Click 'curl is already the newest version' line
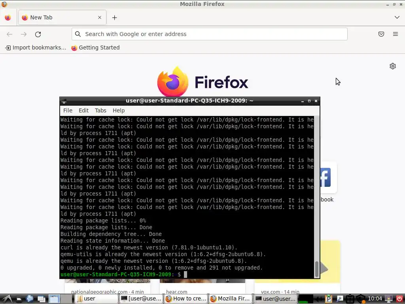The width and height of the screenshot is (405, 304). click(x=149, y=247)
